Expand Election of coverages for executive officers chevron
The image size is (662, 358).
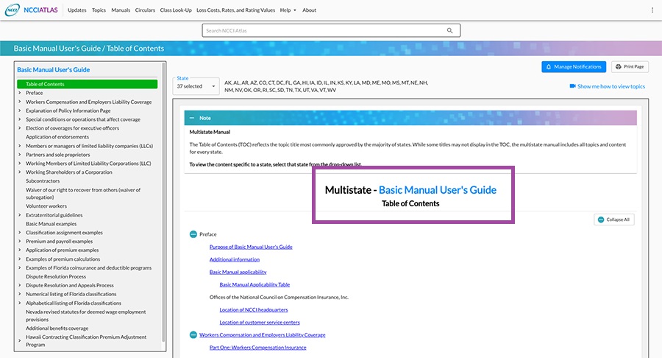click(x=19, y=128)
